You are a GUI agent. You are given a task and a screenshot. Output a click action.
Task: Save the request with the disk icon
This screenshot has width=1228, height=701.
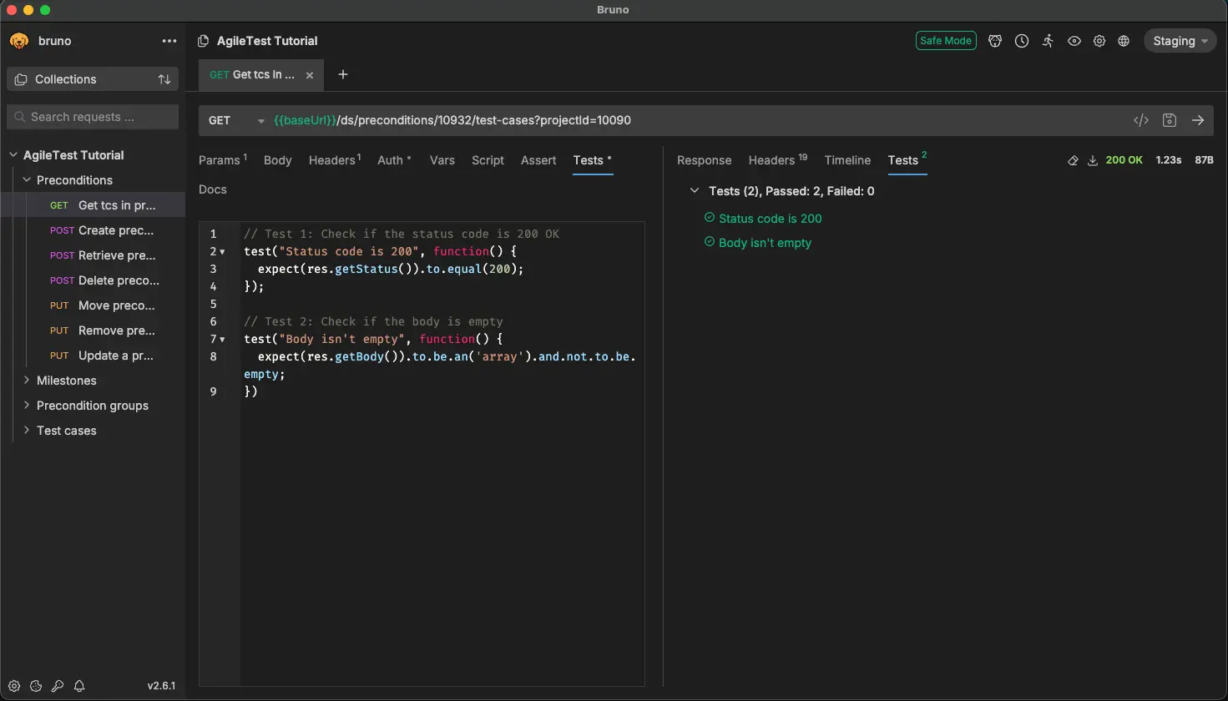click(1170, 120)
